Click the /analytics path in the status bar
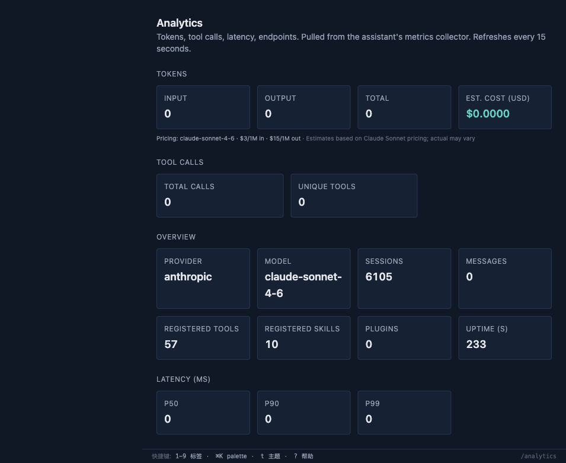The image size is (566, 463). [538, 456]
